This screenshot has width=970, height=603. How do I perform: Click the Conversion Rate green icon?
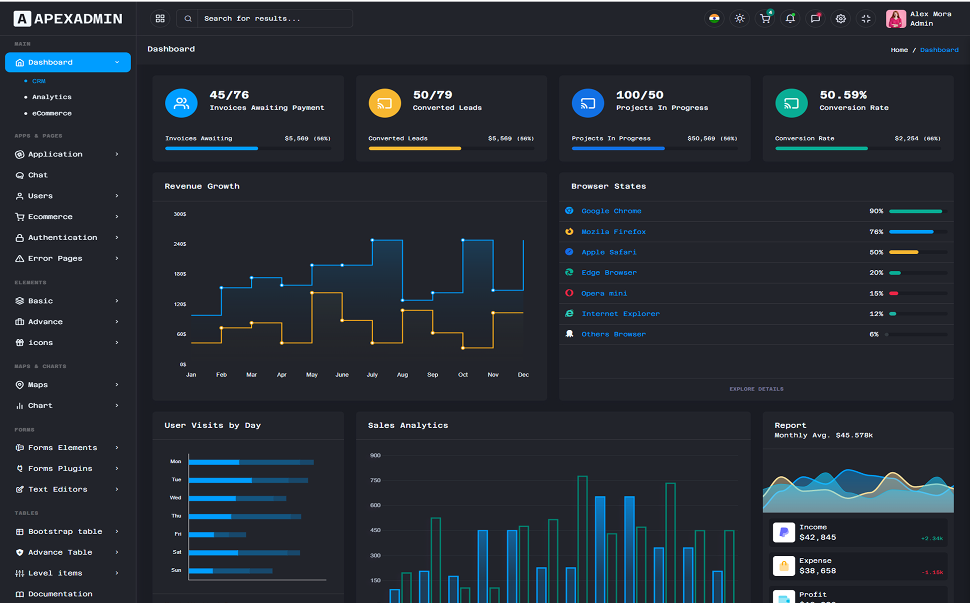pyautogui.click(x=791, y=103)
